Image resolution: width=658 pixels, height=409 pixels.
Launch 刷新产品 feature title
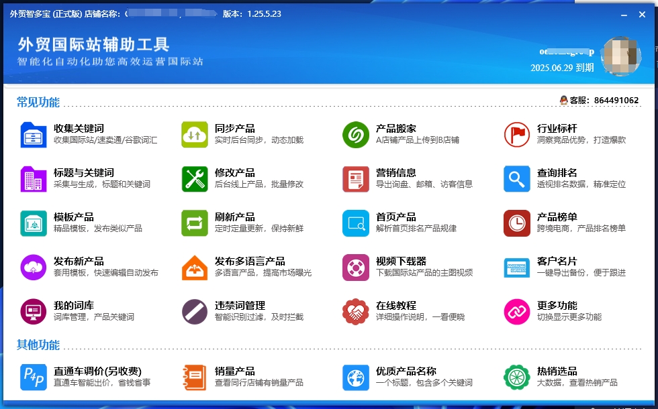click(235, 217)
